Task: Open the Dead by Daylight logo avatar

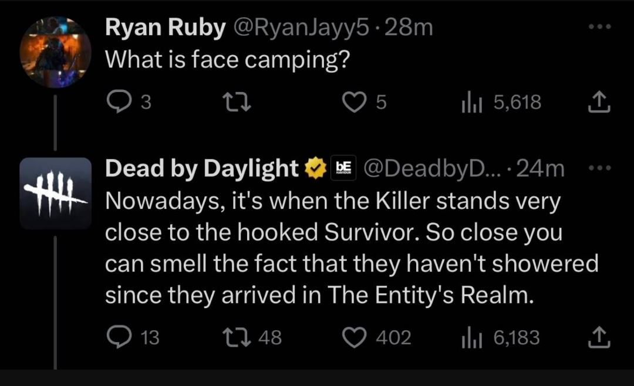Action: (55, 193)
